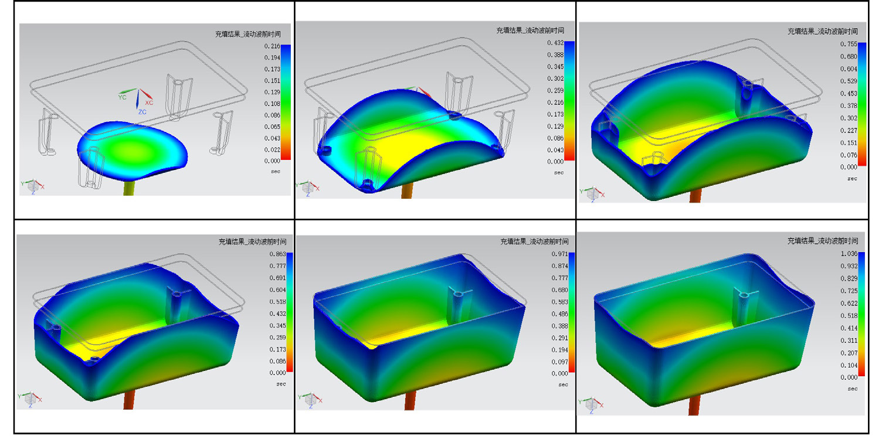
Task: Click the legend value 0.311
Action: click(x=849, y=341)
